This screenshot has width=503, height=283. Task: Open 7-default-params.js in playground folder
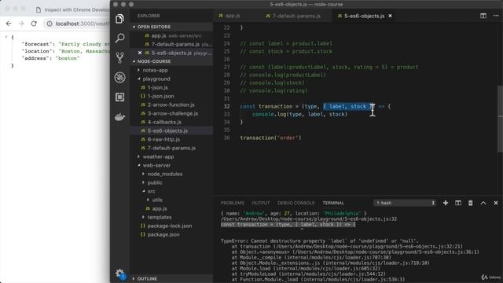click(171, 149)
